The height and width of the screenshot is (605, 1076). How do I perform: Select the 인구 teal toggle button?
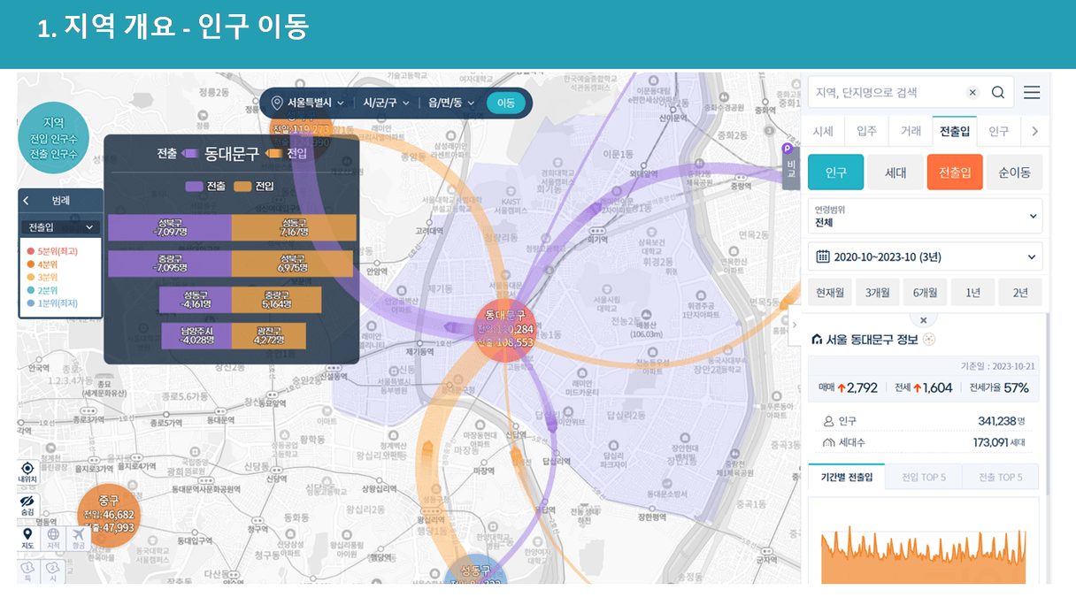(x=835, y=172)
